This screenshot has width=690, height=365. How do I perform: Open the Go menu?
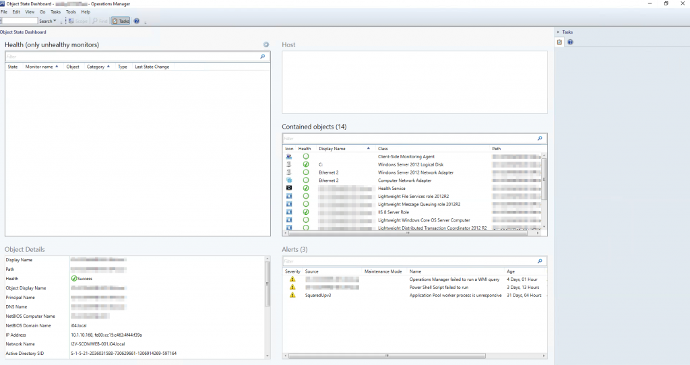(x=42, y=12)
